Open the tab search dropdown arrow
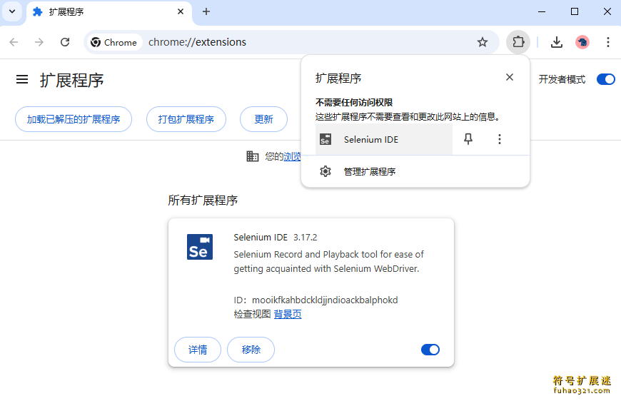 coord(12,11)
